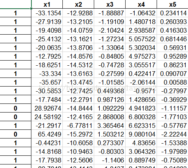The height and width of the screenshot is (168, 188).
Task: Select the cell with -14.8168
Action: pos(47,151)
